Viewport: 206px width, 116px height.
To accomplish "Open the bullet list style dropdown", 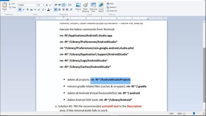I will click(x=66, y=5).
